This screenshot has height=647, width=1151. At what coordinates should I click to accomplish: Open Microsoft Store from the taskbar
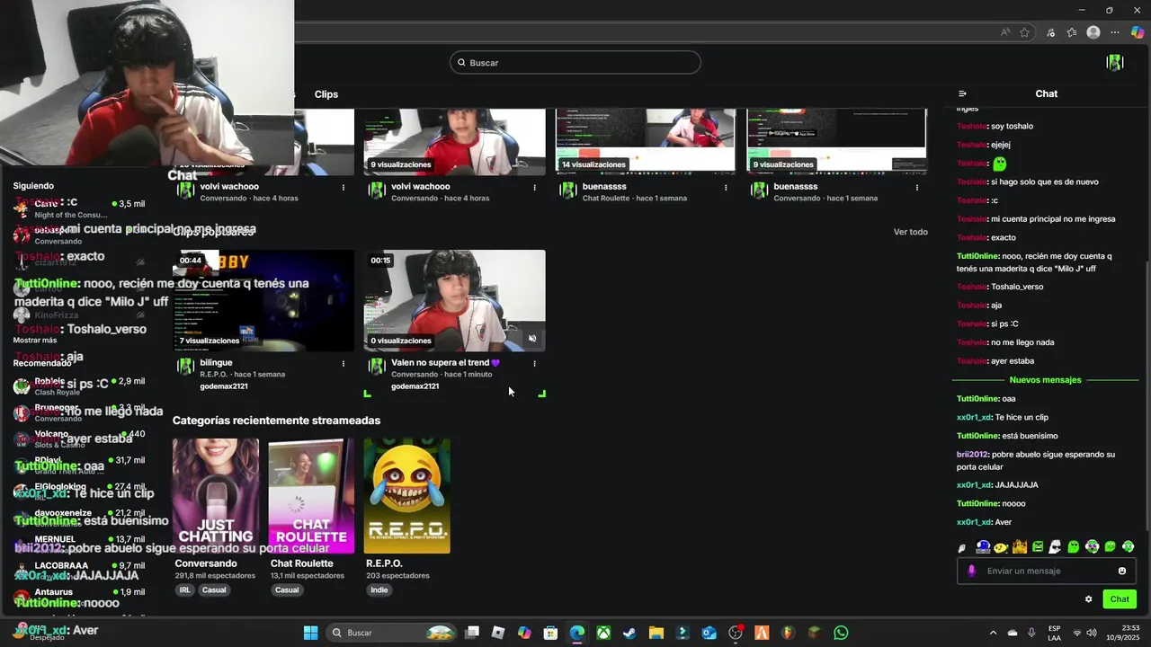(550, 633)
